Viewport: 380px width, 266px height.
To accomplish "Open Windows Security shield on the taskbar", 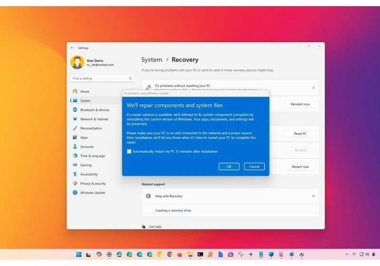I will pos(271,255).
